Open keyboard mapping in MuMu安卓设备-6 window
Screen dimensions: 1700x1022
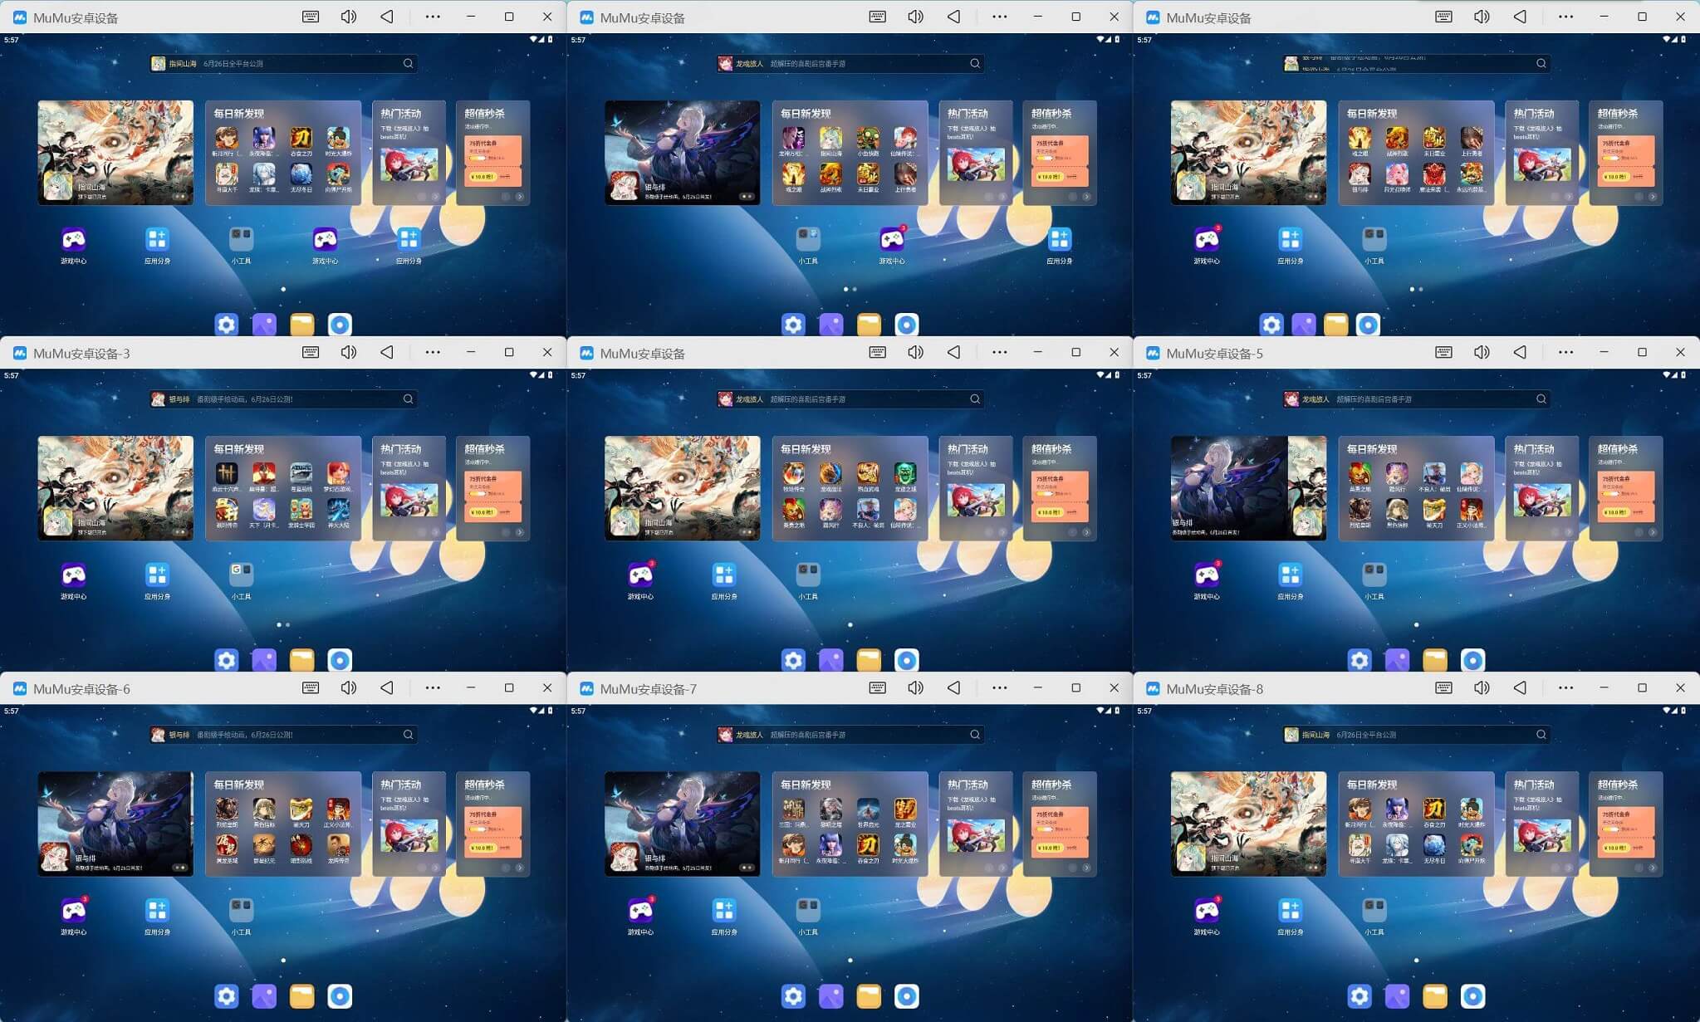point(311,687)
